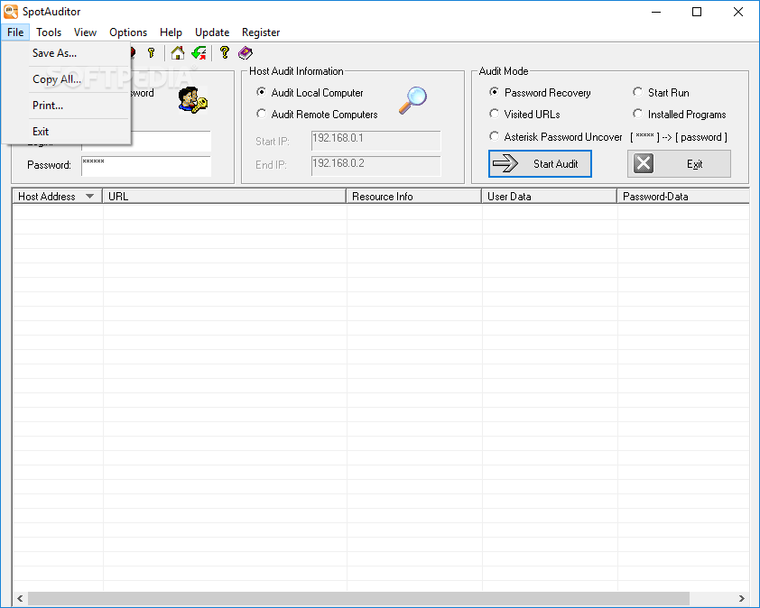This screenshot has height=608, width=760.
Task: Maximize the SpotAuditor window
Action: point(697,12)
